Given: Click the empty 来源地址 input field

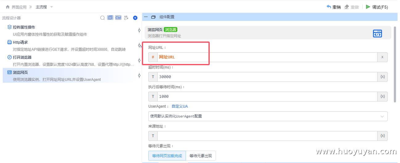Looking at the screenshot, I should pyautogui.click(x=267, y=136).
